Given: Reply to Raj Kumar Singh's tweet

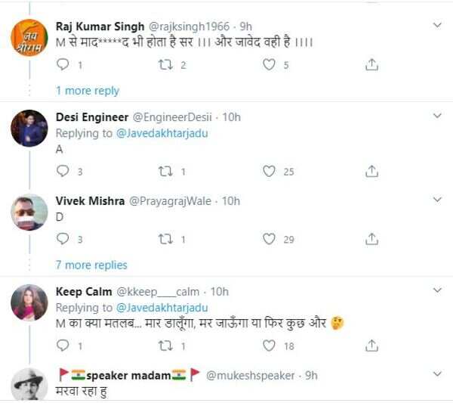Looking at the screenshot, I should (63, 65).
